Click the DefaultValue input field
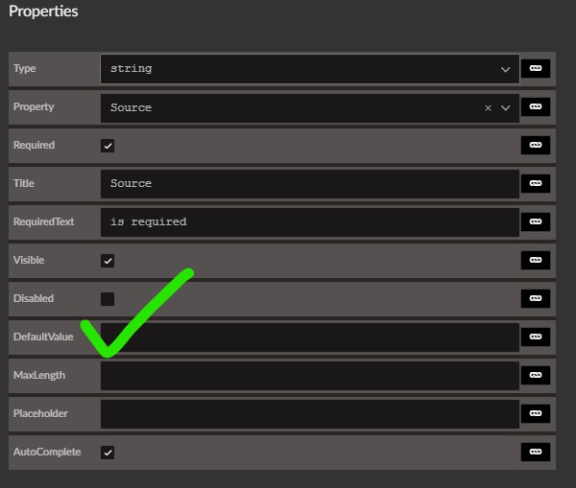576x488 pixels. pos(310,337)
